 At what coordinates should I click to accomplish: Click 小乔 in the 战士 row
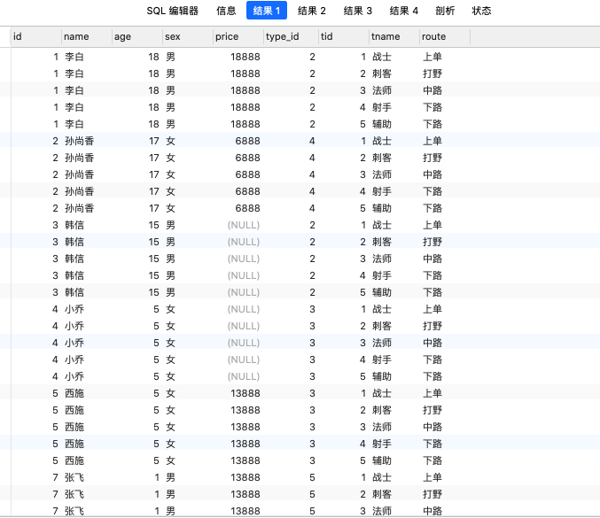pyautogui.click(x=74, y=309)
